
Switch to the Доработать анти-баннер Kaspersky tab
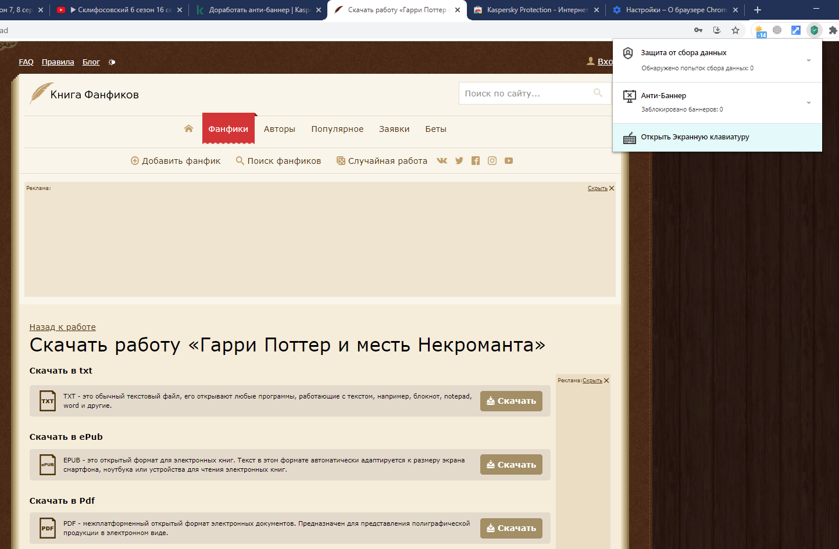click(259, 10)
